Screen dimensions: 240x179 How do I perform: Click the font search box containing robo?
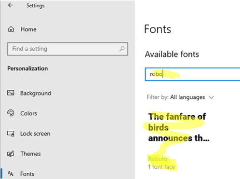(x=192, y=74)
